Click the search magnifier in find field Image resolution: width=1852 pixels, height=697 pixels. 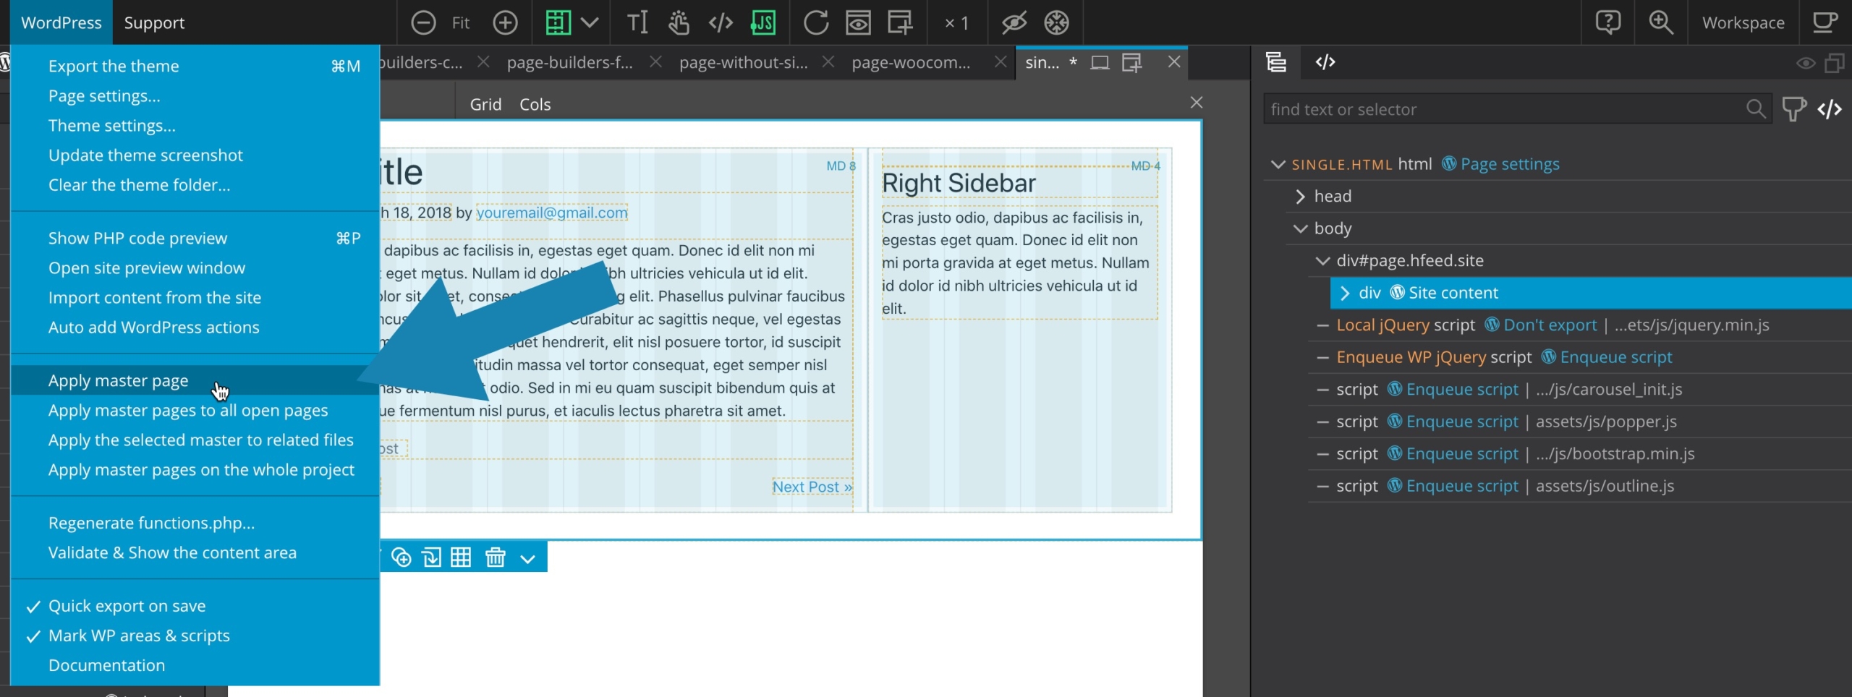click(1756, 109)
